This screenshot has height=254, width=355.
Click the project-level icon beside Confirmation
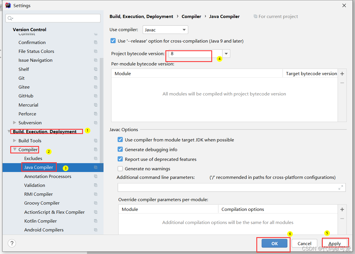pyautogui.click(x=96, y=42)
